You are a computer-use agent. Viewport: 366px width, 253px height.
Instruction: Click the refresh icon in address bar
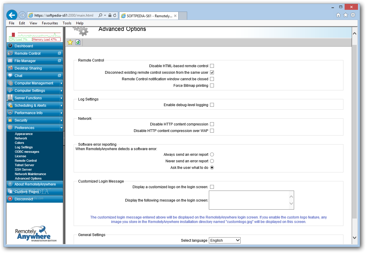pyautogui.click(x=115, y=15)
